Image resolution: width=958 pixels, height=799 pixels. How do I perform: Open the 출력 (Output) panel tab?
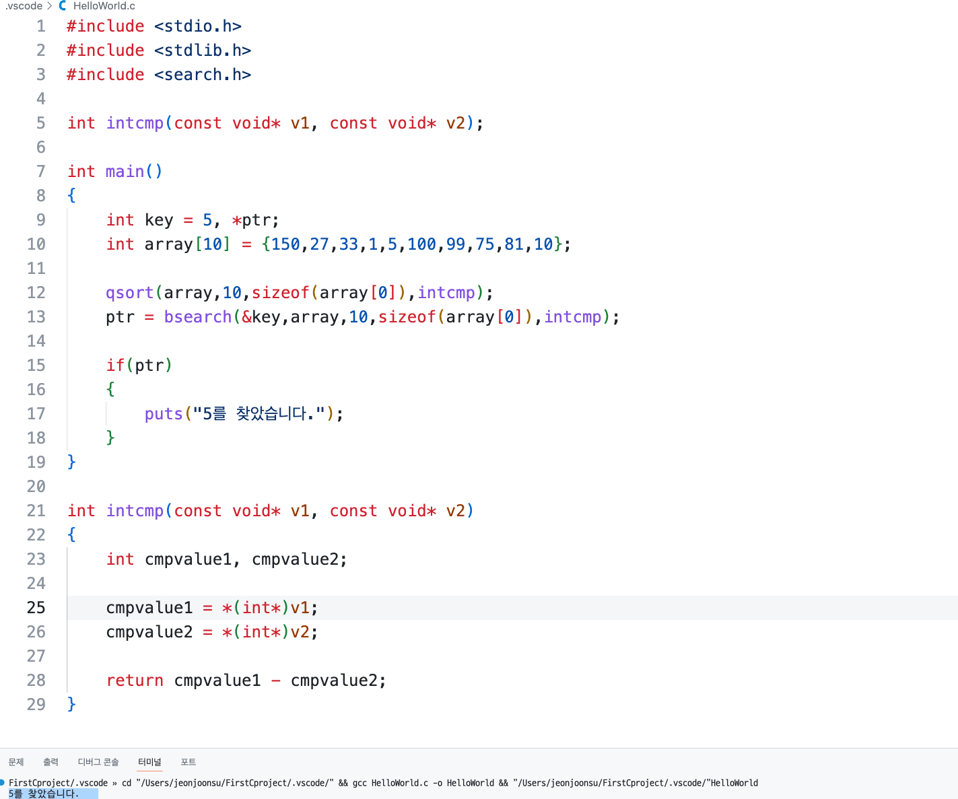(50, 762)
